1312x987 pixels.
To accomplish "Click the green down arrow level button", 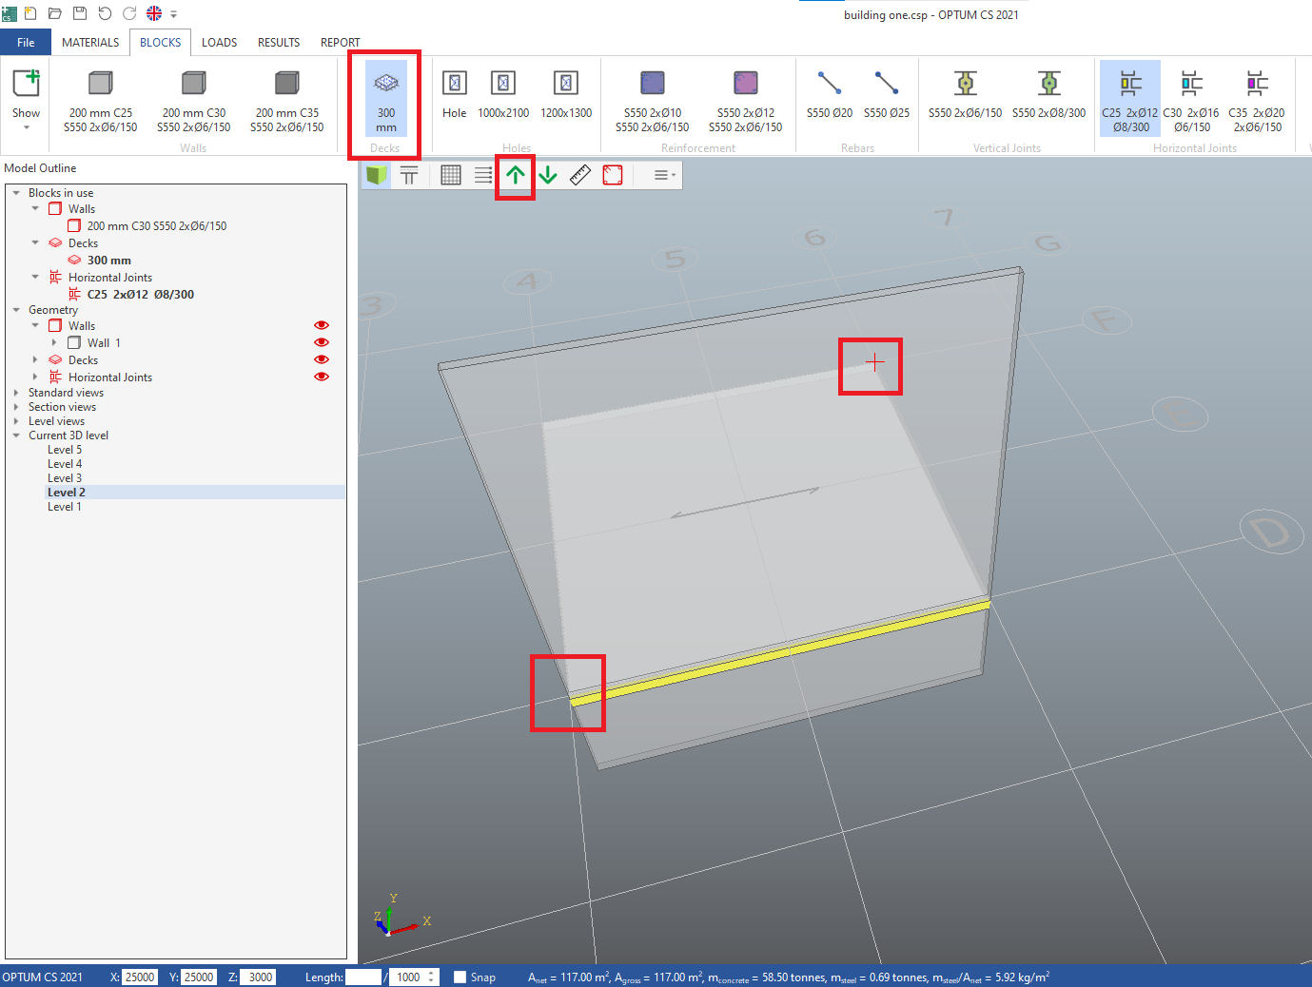I will pyautogui.click(x=548, y=175).
